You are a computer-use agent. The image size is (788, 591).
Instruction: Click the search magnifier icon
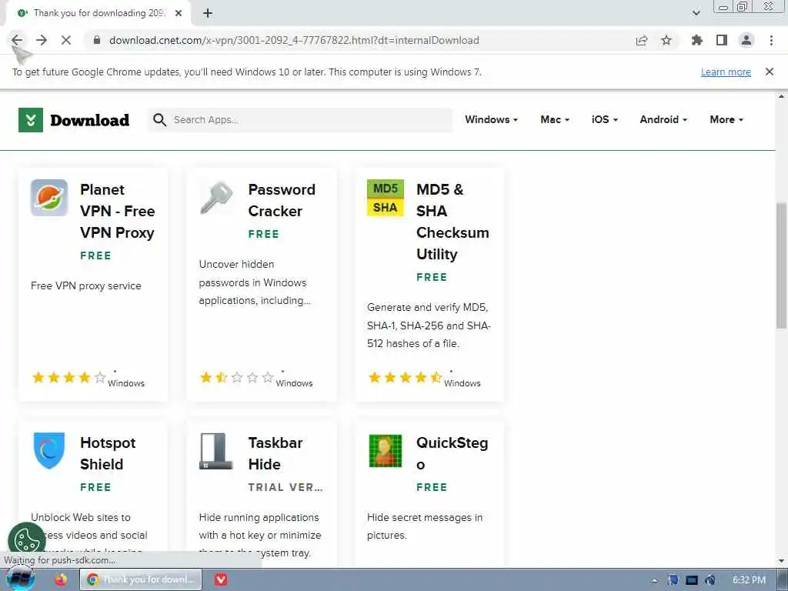click(x=160, y=119)
